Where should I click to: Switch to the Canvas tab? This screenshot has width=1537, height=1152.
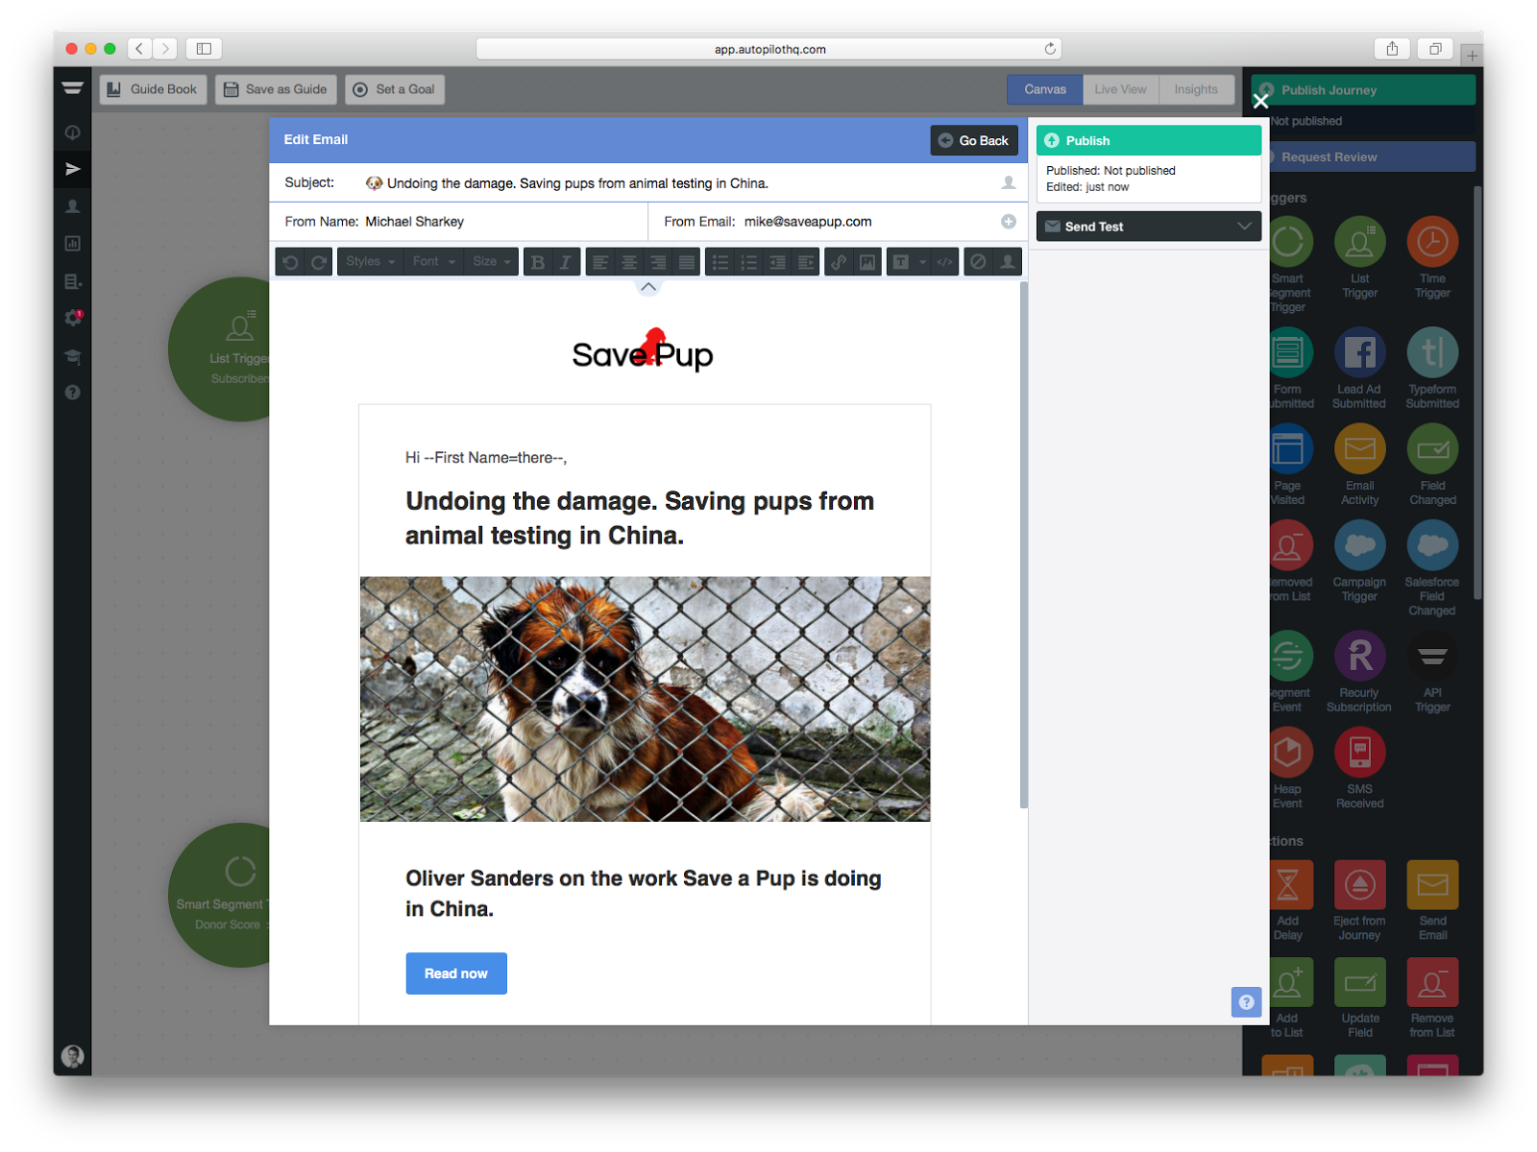tap(1045, 89)
